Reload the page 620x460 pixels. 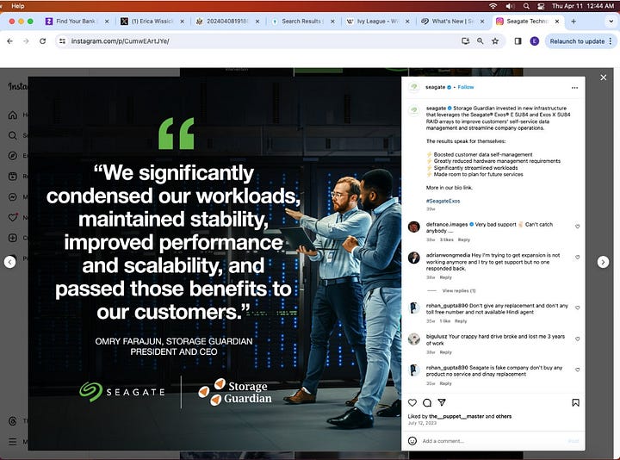pos(43,41)
